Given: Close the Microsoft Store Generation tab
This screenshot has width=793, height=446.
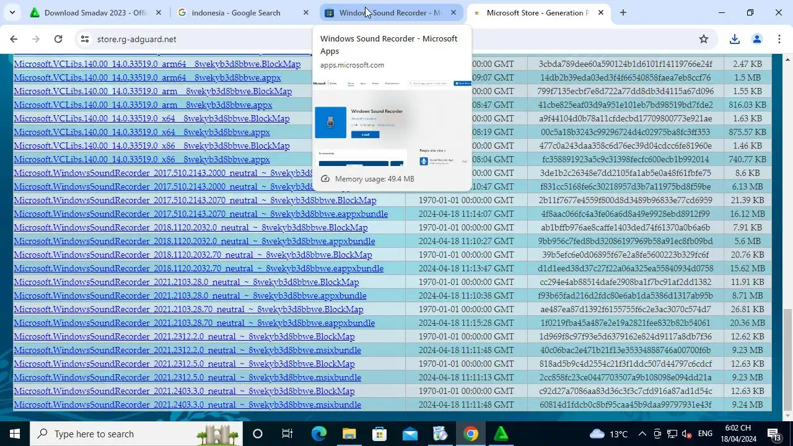Looking at the screenshot, I should click(x=601, y=12).
